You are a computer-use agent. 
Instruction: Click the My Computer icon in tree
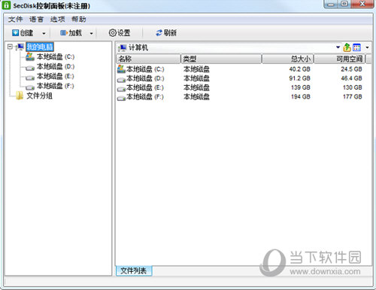20,47
